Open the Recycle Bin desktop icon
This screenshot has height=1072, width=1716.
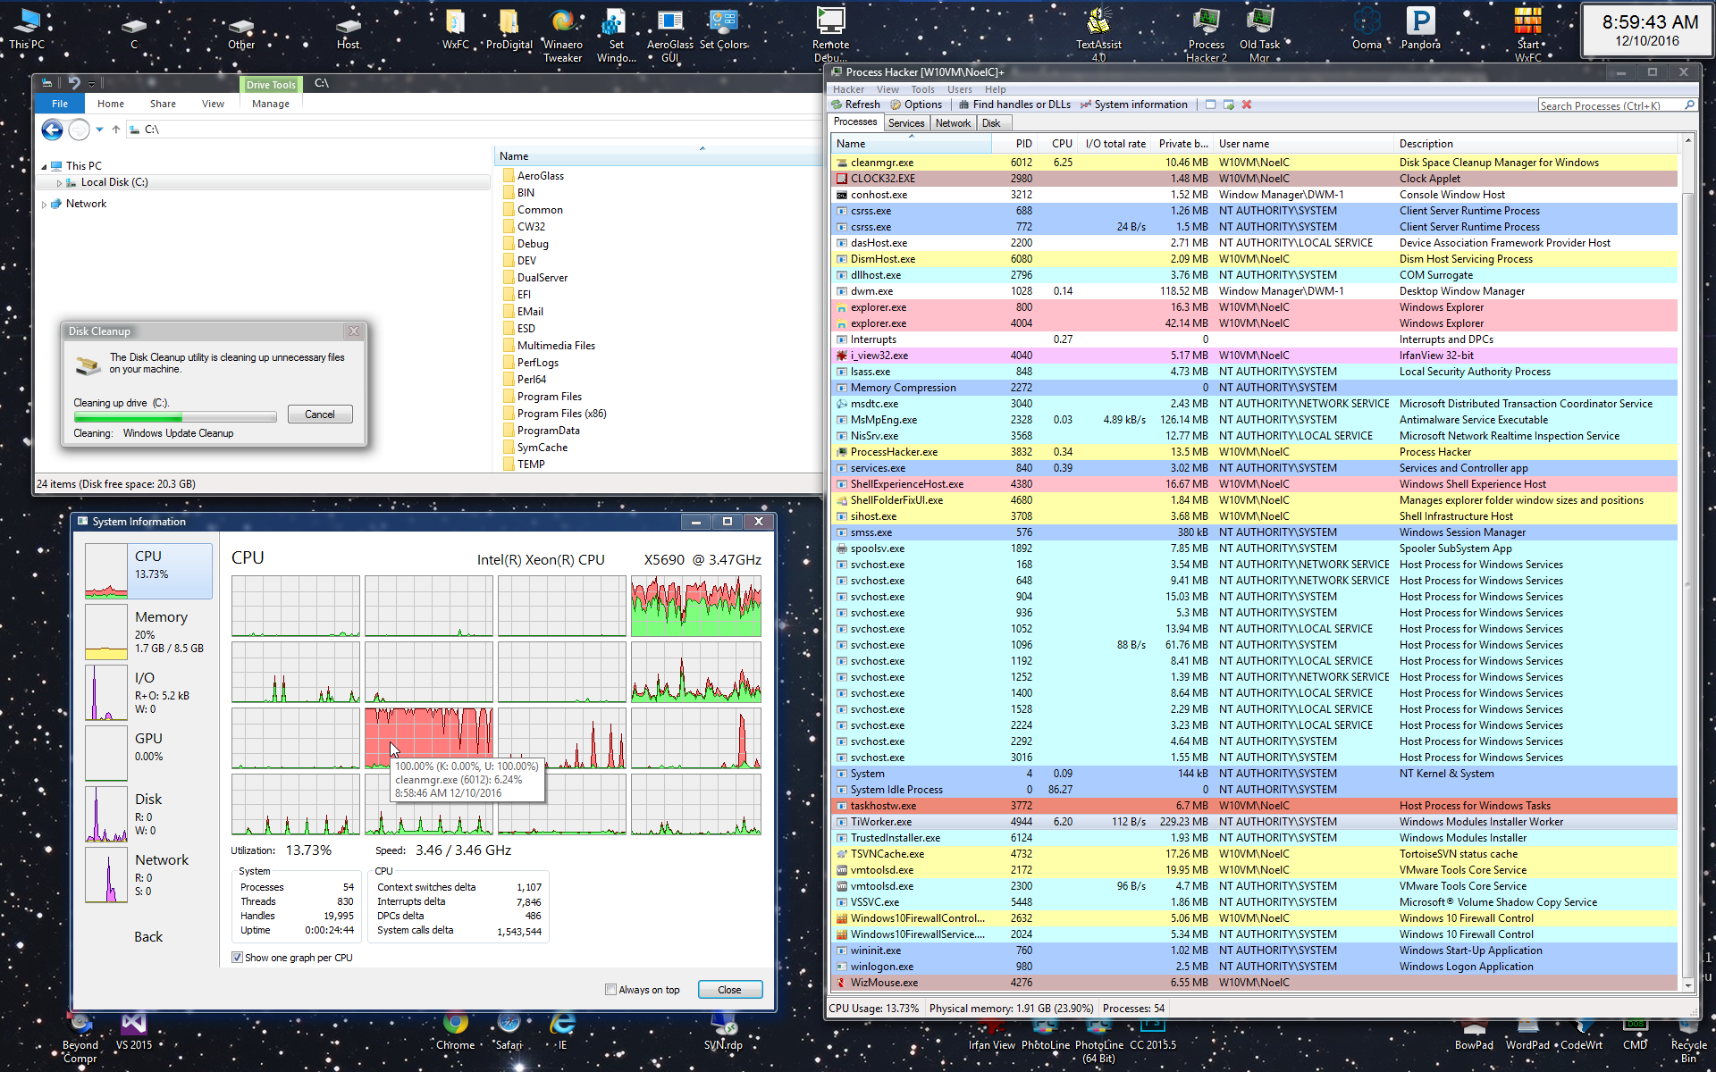[1688, 1038]
